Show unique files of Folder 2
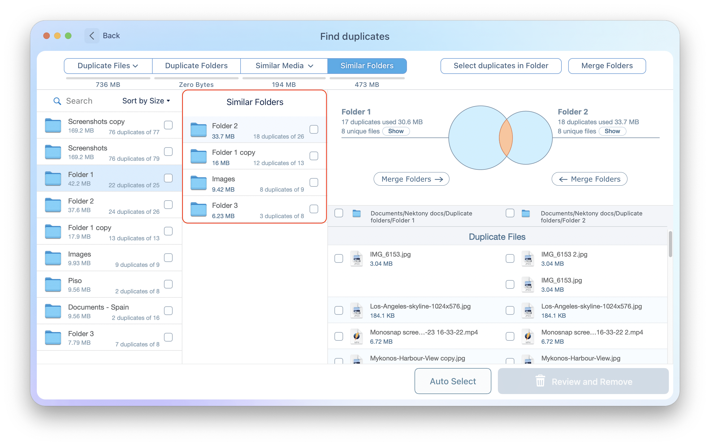This screenshot has width=710, height=446. (612, 131)
